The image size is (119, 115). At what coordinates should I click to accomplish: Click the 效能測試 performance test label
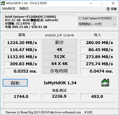coord(59,90)
